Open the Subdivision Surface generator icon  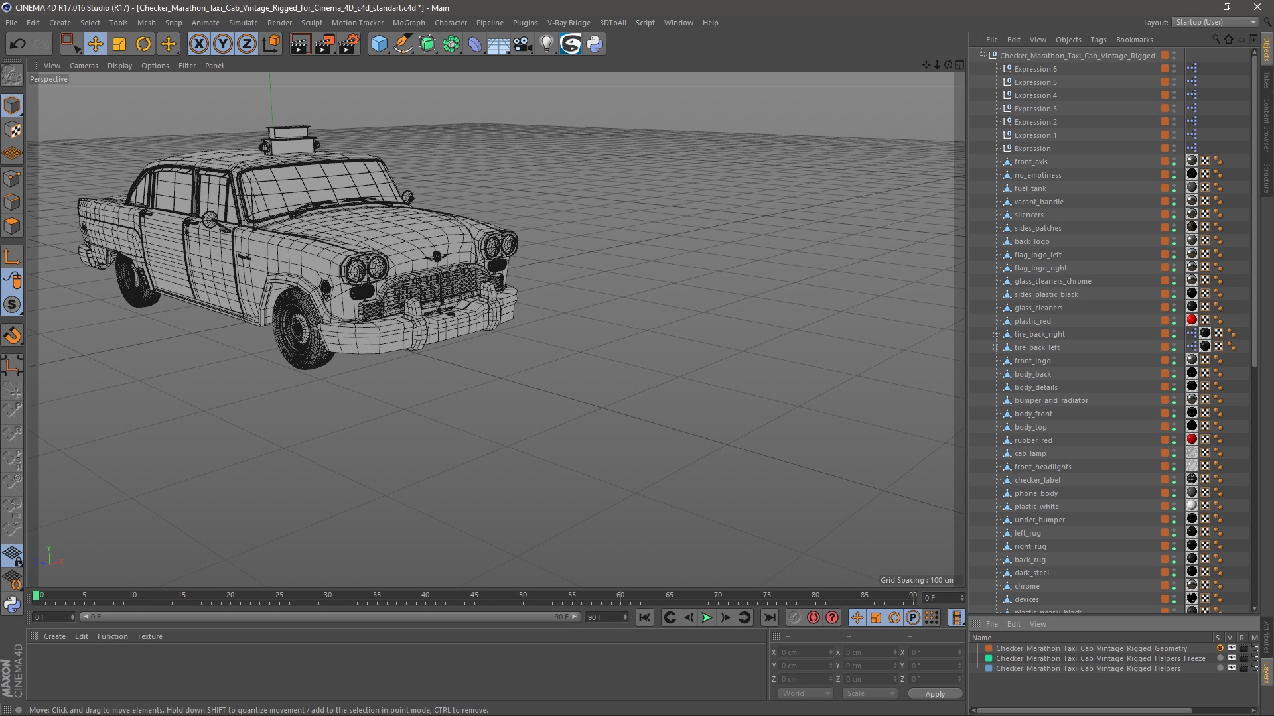[427, 44]
